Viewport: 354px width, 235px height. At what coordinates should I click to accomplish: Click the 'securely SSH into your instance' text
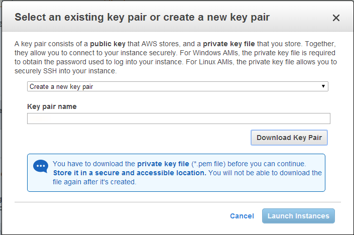click(65, 71)
